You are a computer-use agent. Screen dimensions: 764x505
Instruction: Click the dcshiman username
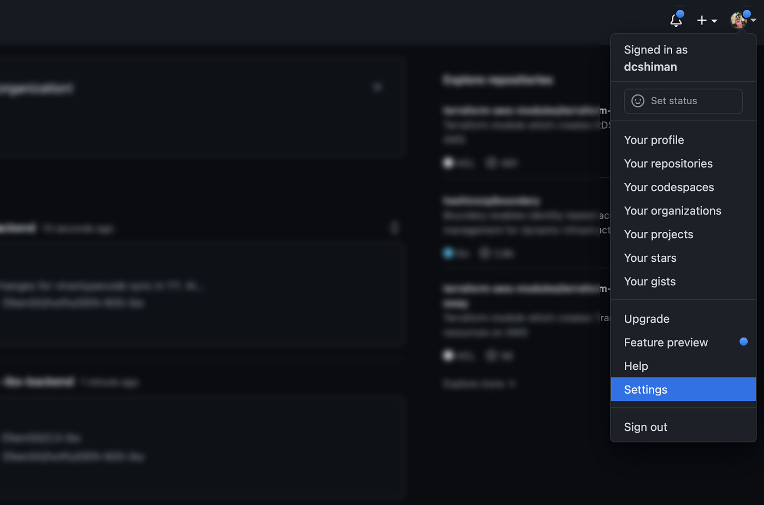[650, 67]
